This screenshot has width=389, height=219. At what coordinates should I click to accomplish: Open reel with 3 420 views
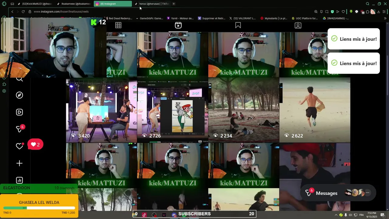click(x=101, y=110)
